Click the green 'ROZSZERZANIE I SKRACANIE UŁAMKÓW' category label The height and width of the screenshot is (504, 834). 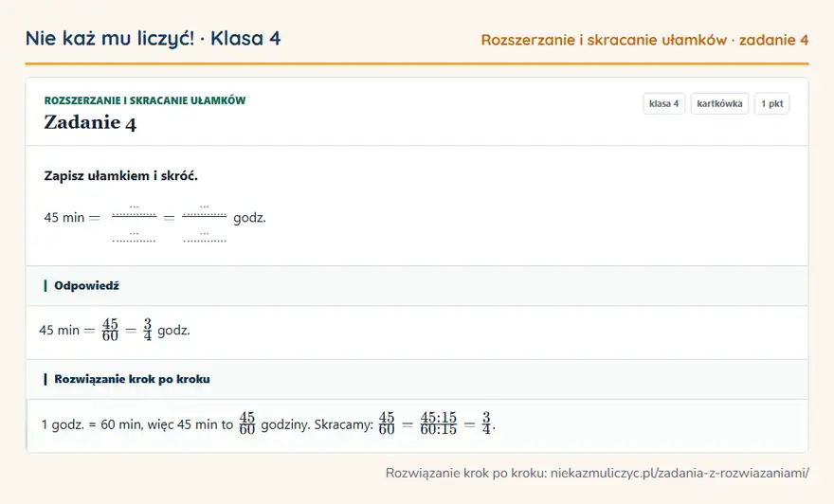(145, 100)
